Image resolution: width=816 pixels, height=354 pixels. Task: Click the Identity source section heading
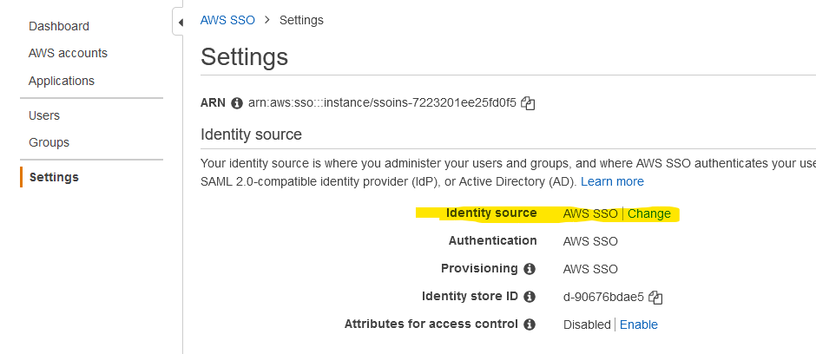pos(252,134)
